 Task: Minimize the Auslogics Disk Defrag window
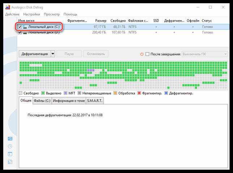coord(198,7)
